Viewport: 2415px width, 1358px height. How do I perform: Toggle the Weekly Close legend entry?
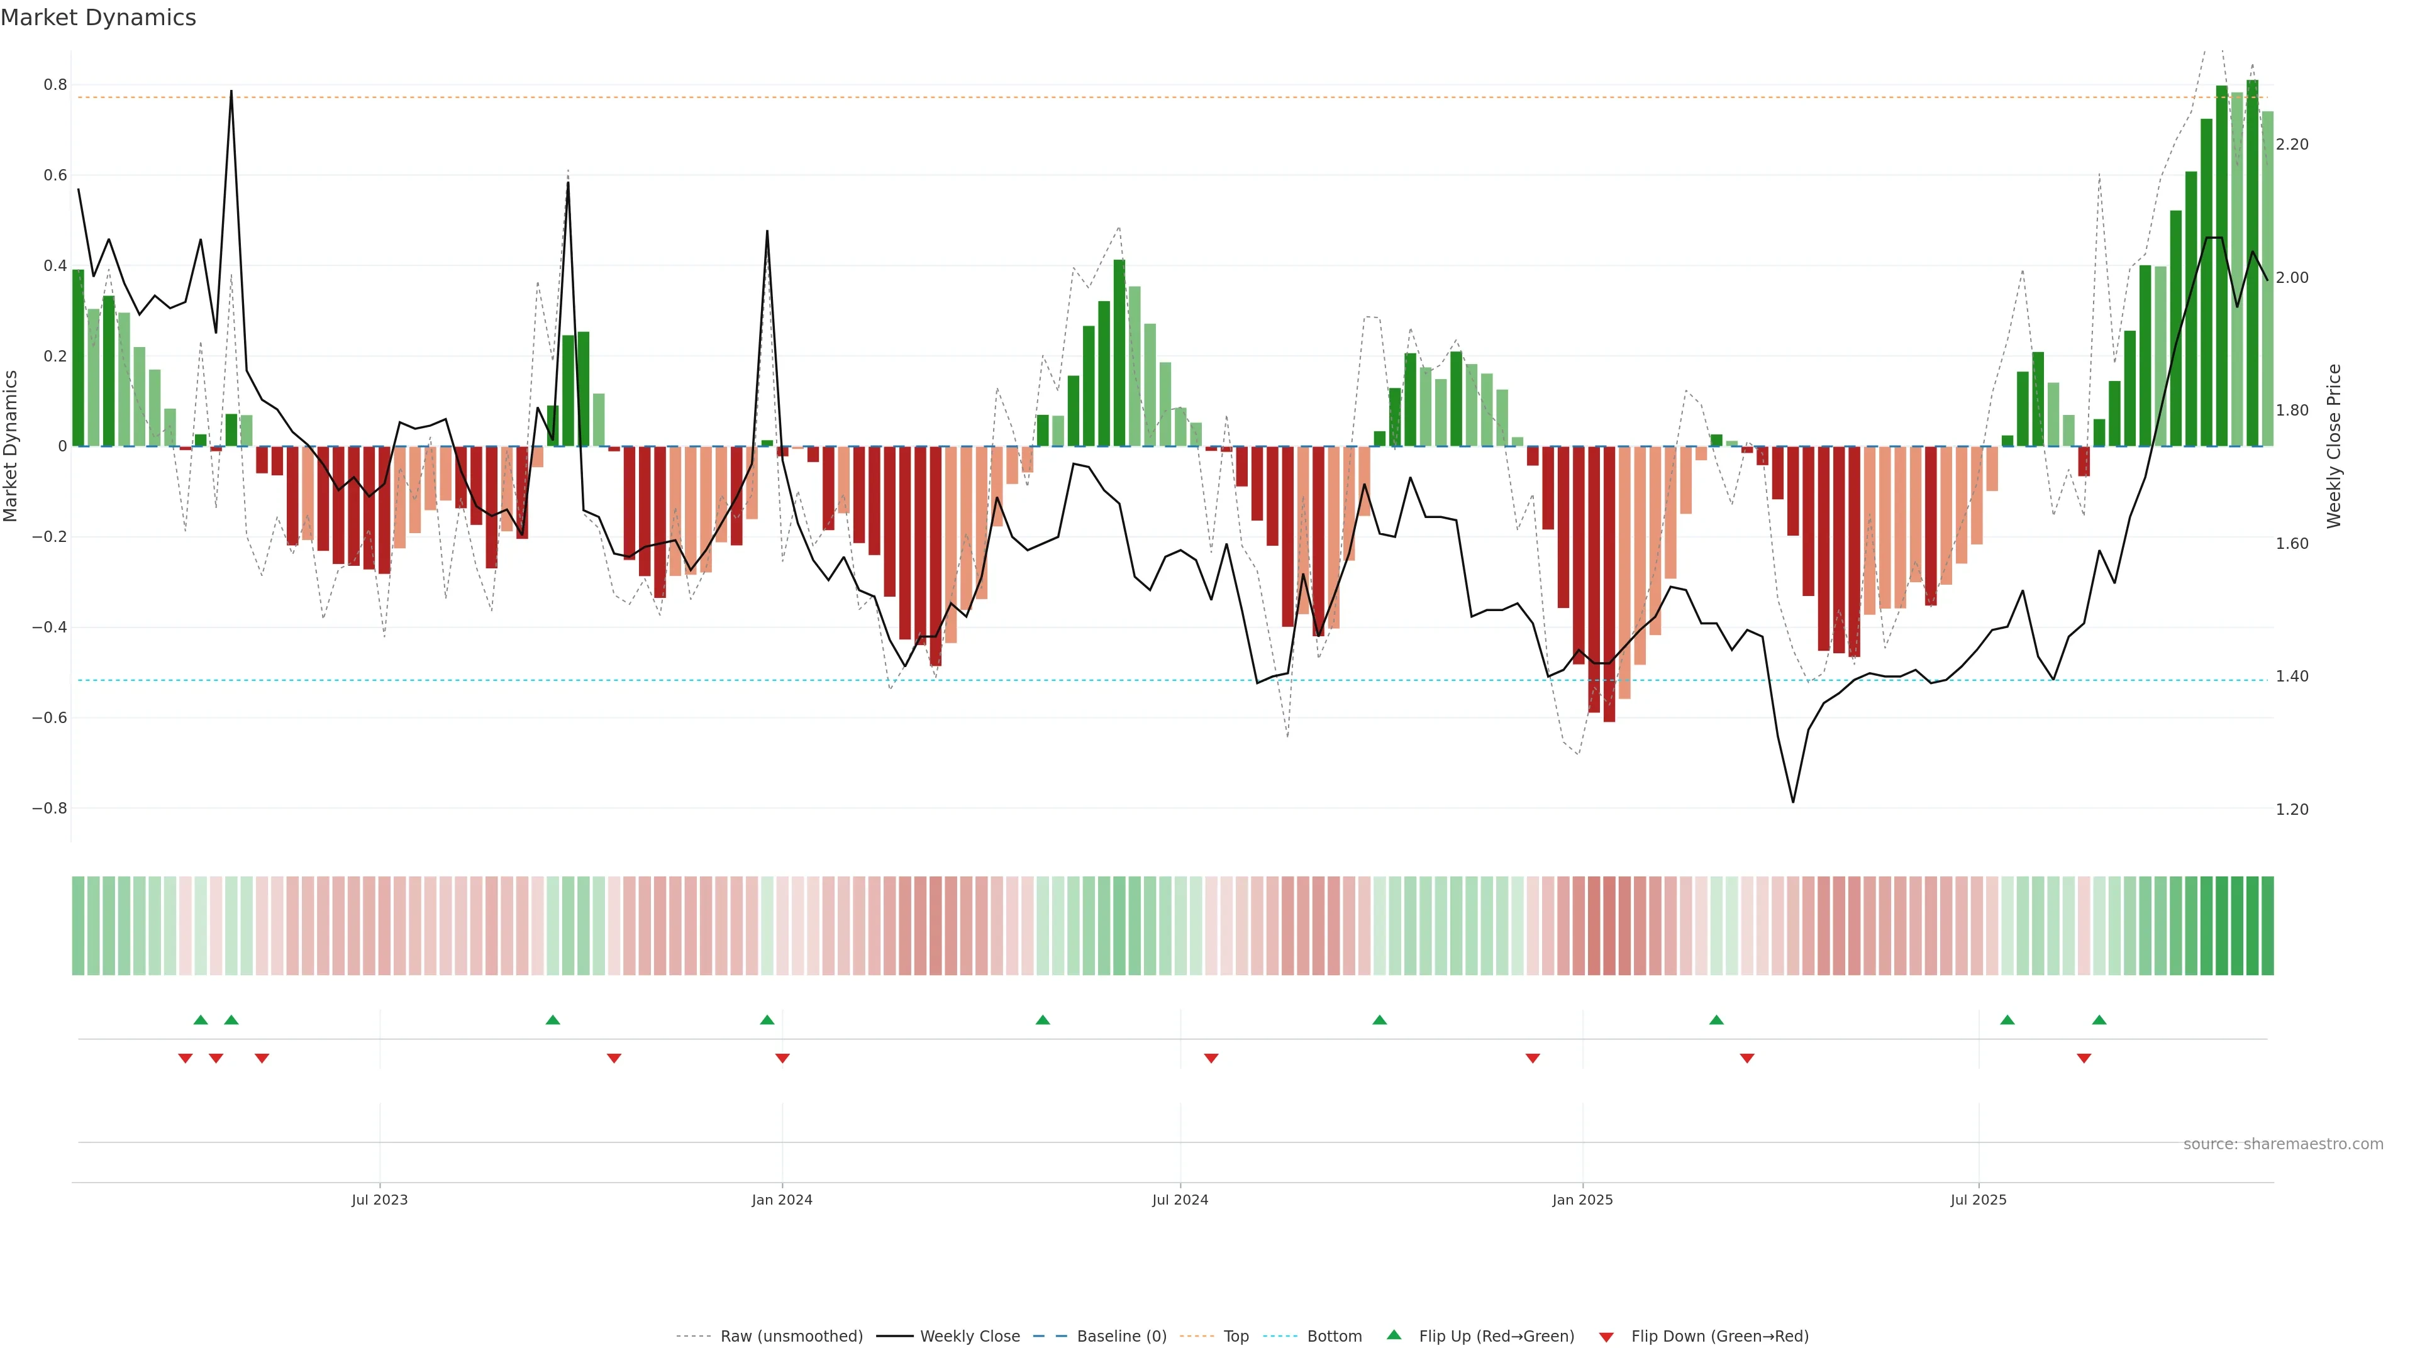[969, 1337]
